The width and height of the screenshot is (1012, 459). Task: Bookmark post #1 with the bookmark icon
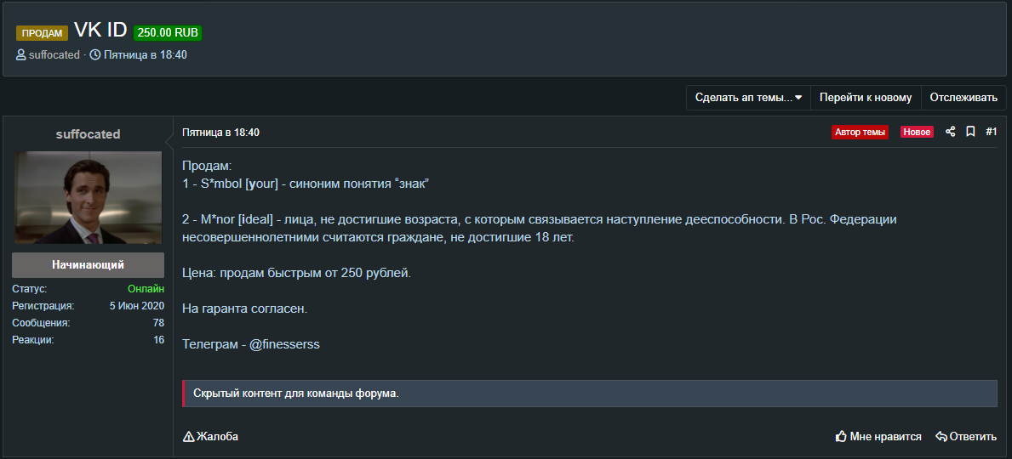[970, 132]
